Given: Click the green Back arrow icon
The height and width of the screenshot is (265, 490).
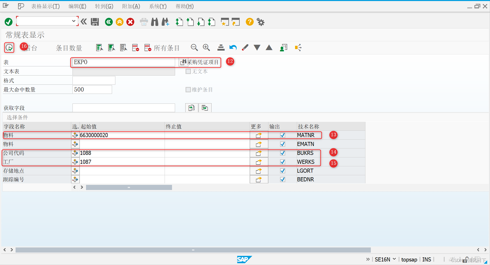Looking at the screenshot, I should (x=109, y=22).
